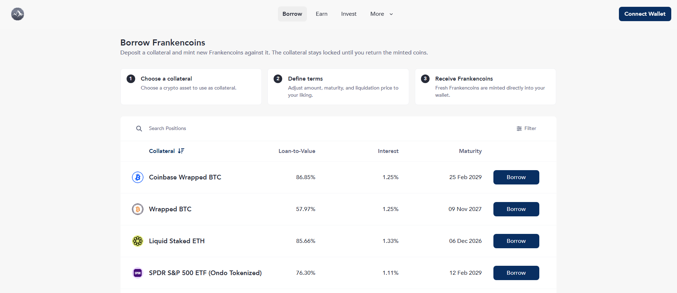This screenshot has width=677, height=293.
Task: Click the Wrapped BTC coin icon
Action: click(x=138, y=209)
